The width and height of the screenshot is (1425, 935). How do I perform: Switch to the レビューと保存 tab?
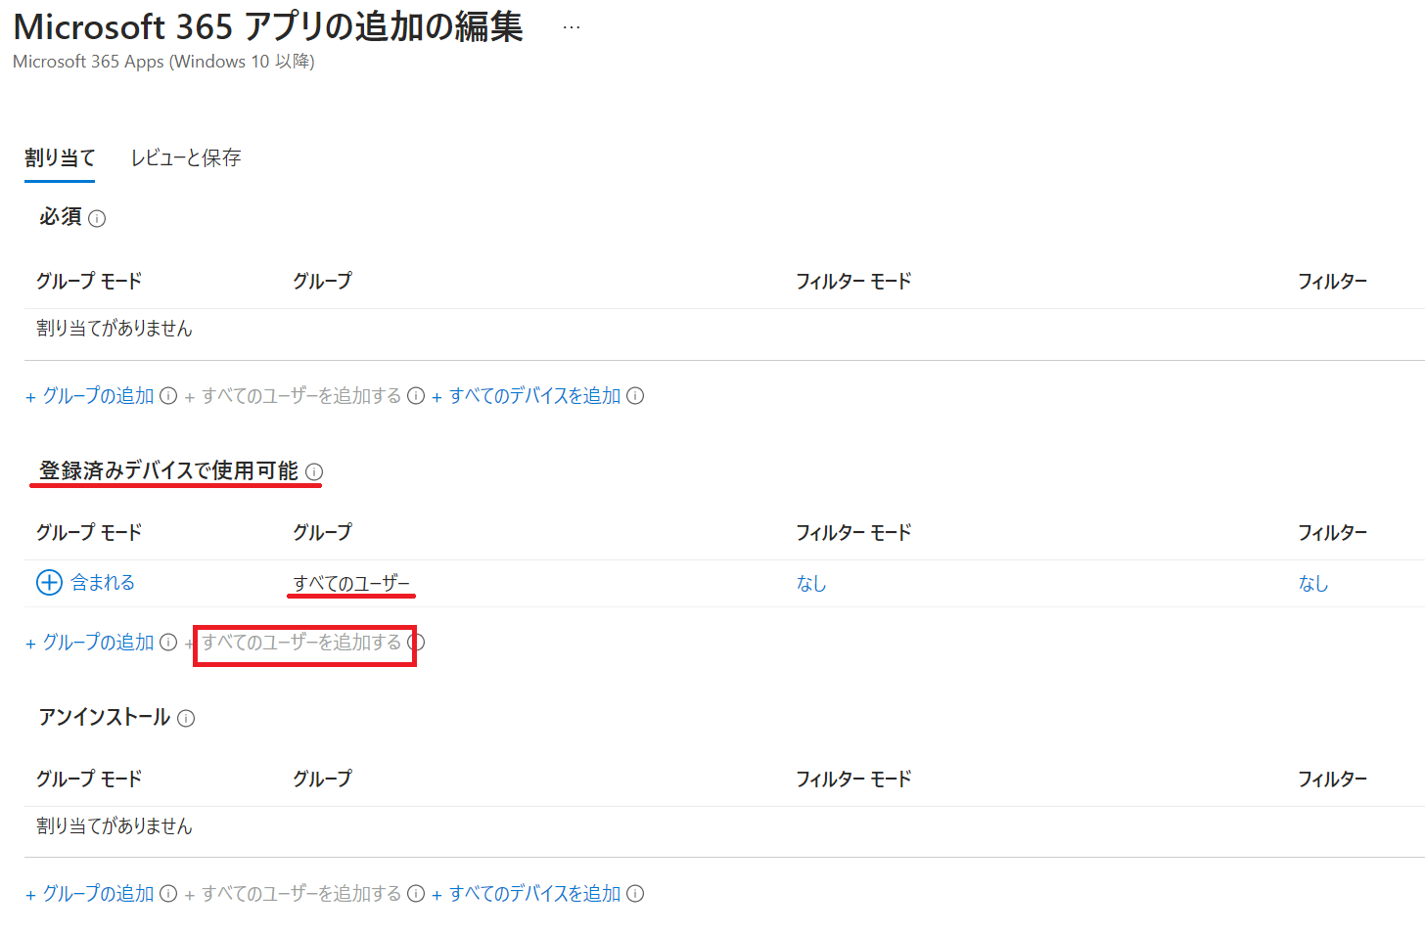click(x=186, y=157)
